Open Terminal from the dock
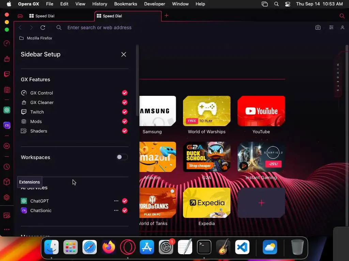349x261 pixels. [204, 247]
